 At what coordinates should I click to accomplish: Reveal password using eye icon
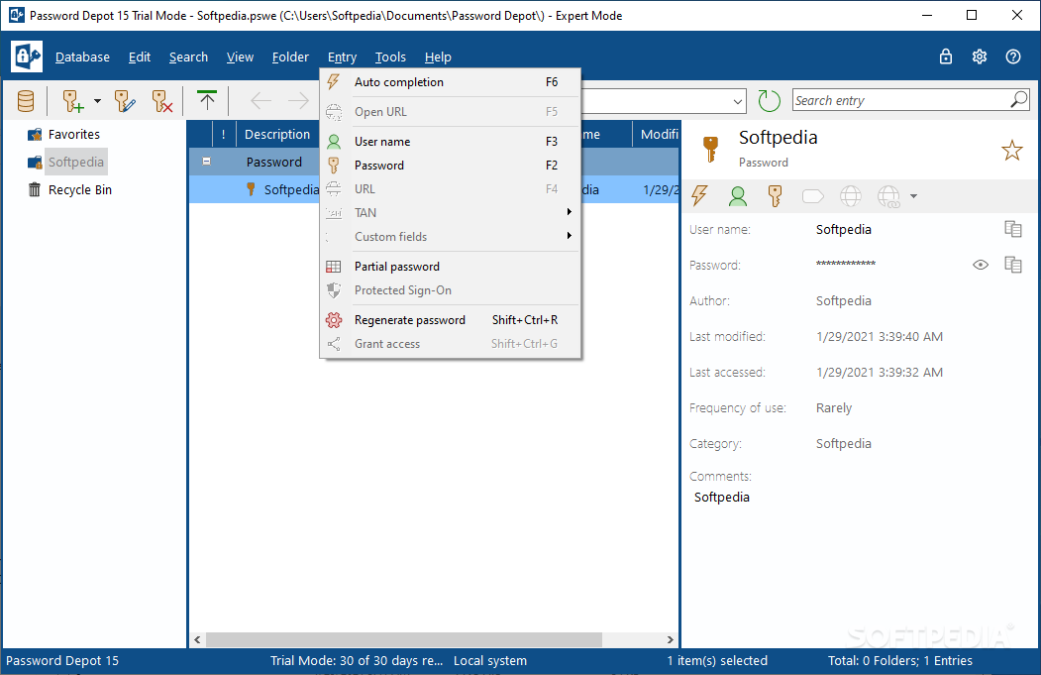tap(981, 265)
